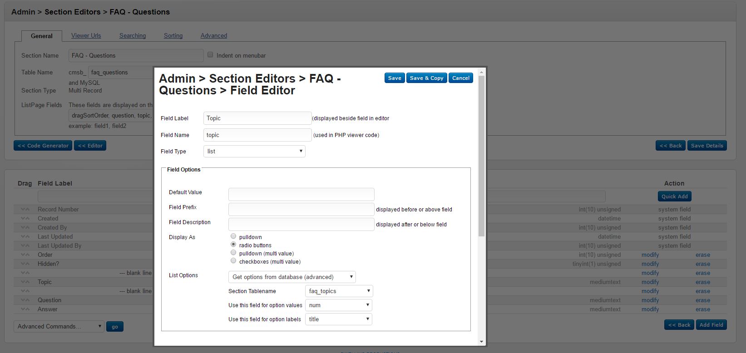Click the dialog scrollbar's down arrow
Screen dimensions: 746x353
pyautogui.click(x=481, y=342)
